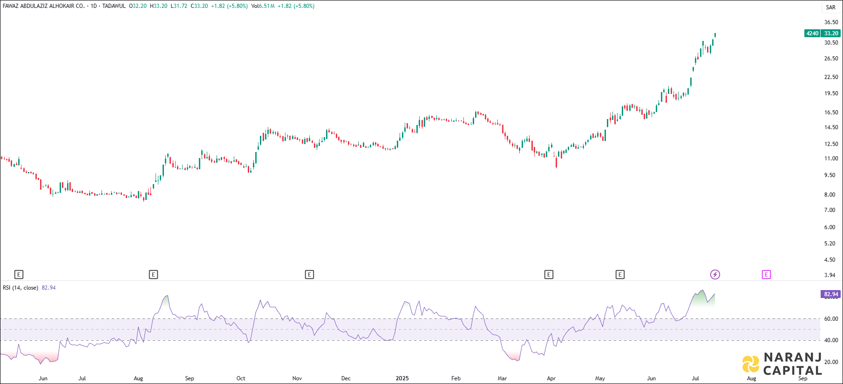Click the 5.20 price axis label
843x384 pixels.
pyautogui.click(x=830, y=244)
